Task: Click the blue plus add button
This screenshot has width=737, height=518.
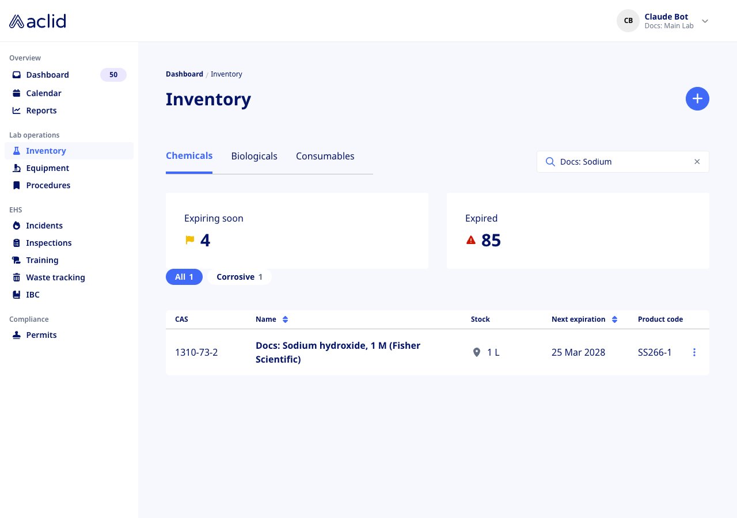Action: coord(697,99)
